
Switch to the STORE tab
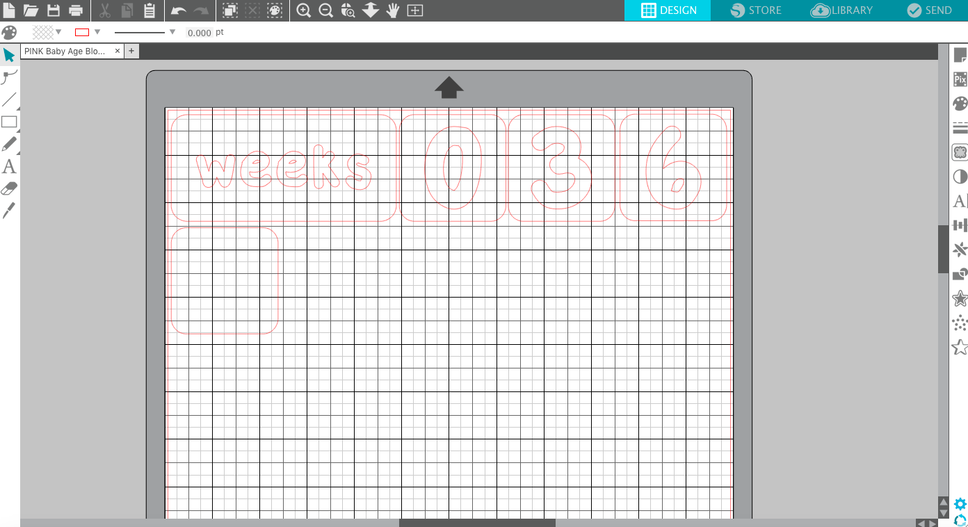coord(756,10)
